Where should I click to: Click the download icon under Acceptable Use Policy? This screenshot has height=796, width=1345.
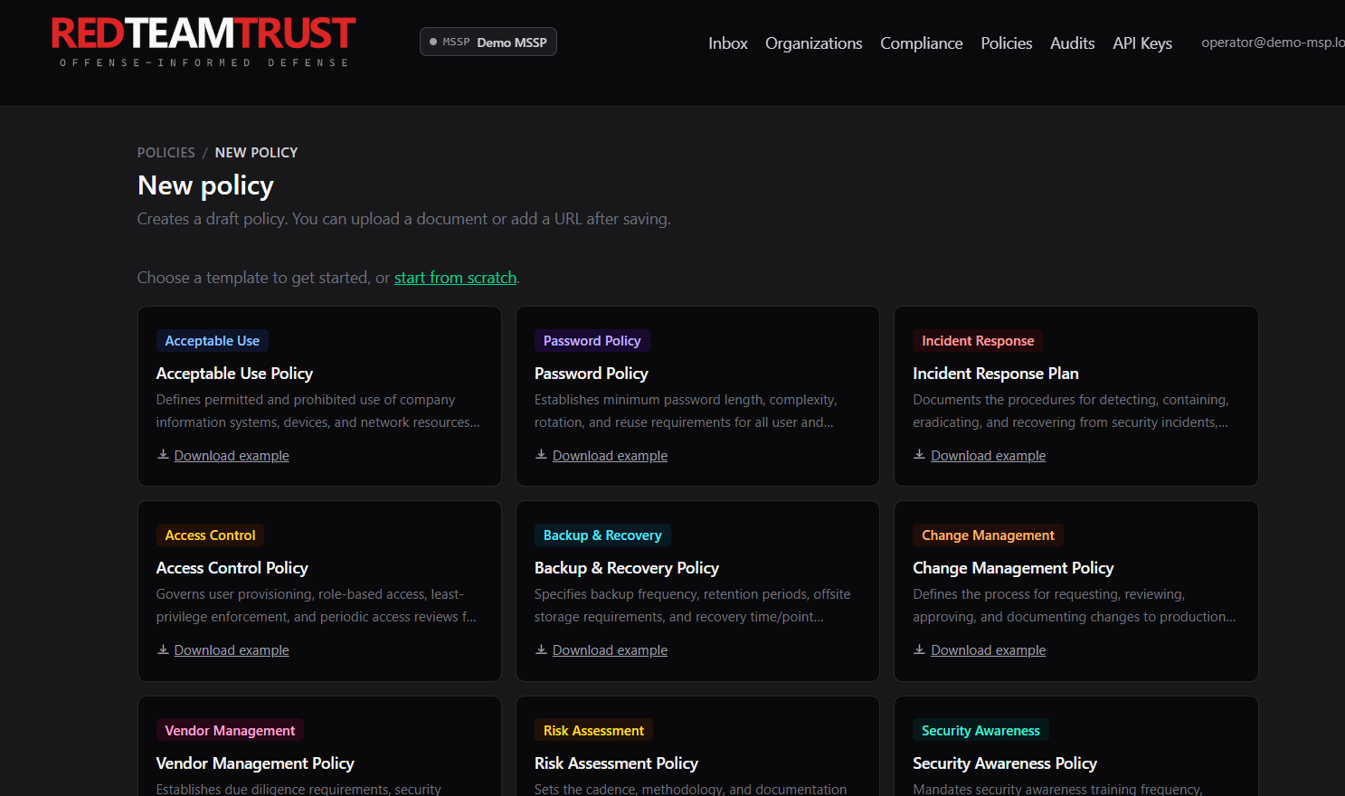[163, 455]
